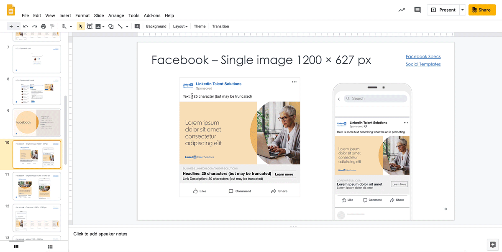The height and width of the screenshot is (252, 502).
Task: Open the Layout dropdown
Action: point(180,26)
